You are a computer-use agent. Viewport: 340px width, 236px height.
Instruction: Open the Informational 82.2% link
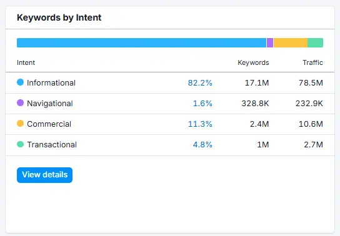coord(200,82)
